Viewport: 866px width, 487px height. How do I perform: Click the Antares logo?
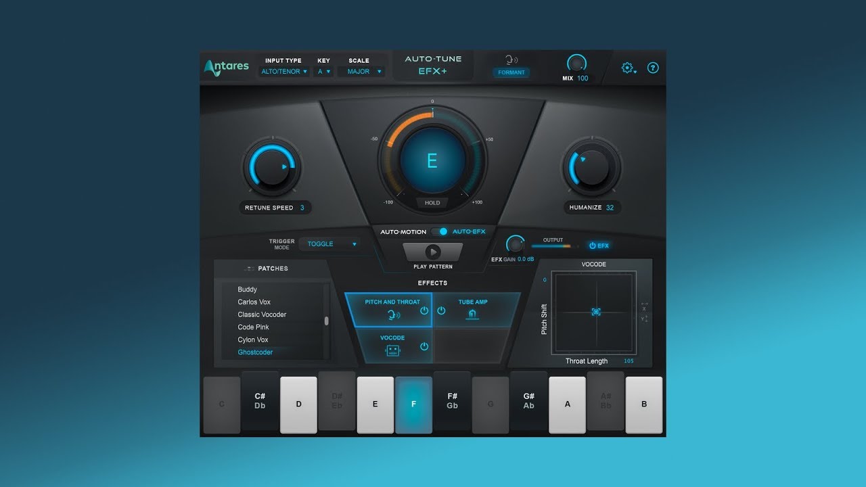(225, 66)
